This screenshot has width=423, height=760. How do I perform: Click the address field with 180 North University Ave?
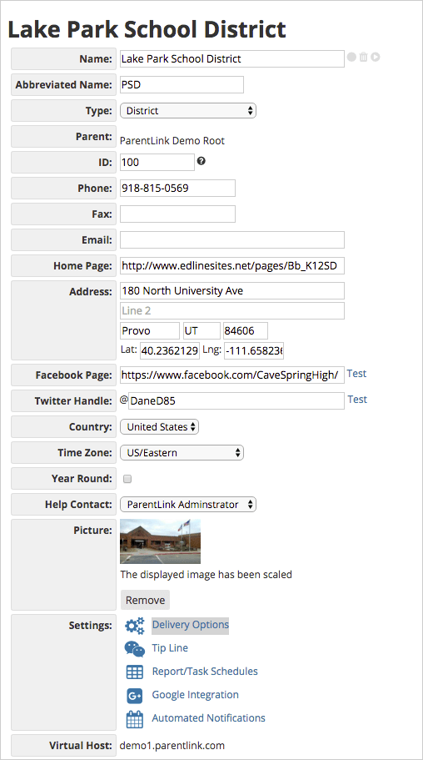point(232,291)
